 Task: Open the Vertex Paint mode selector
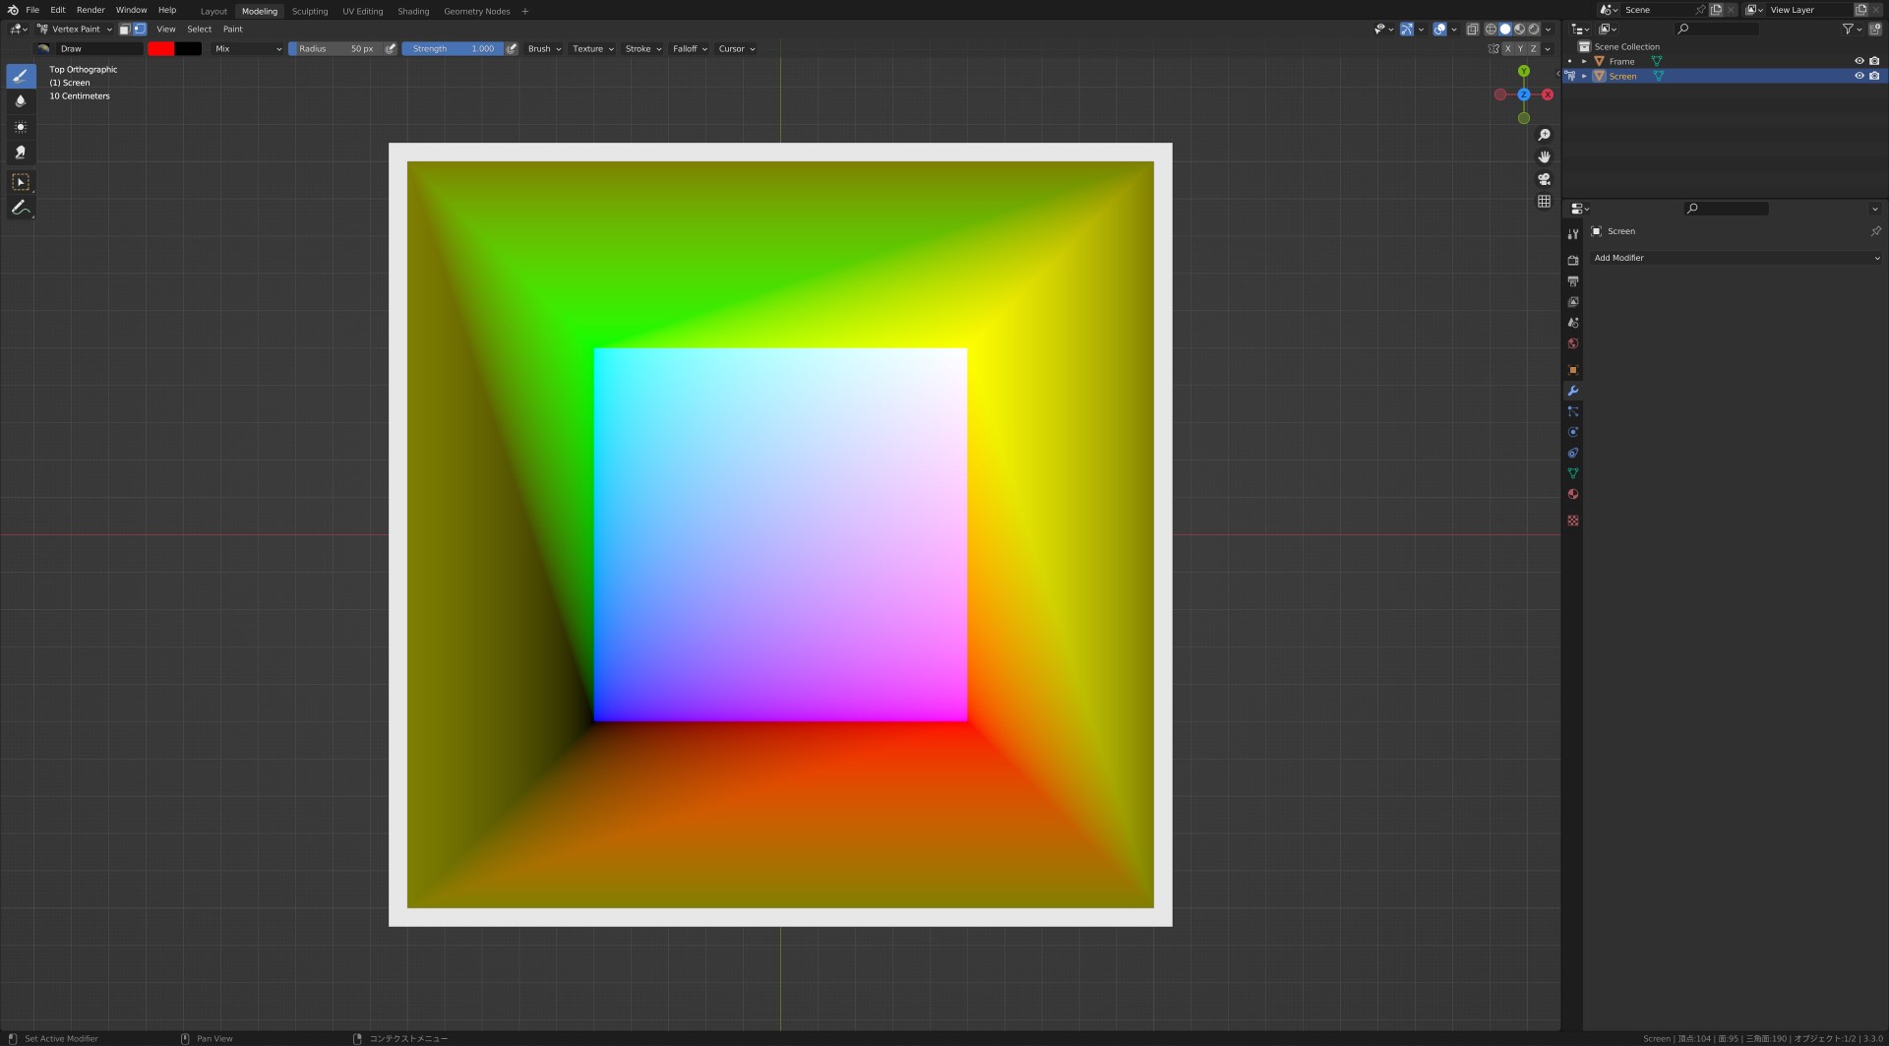coord(76,30)
